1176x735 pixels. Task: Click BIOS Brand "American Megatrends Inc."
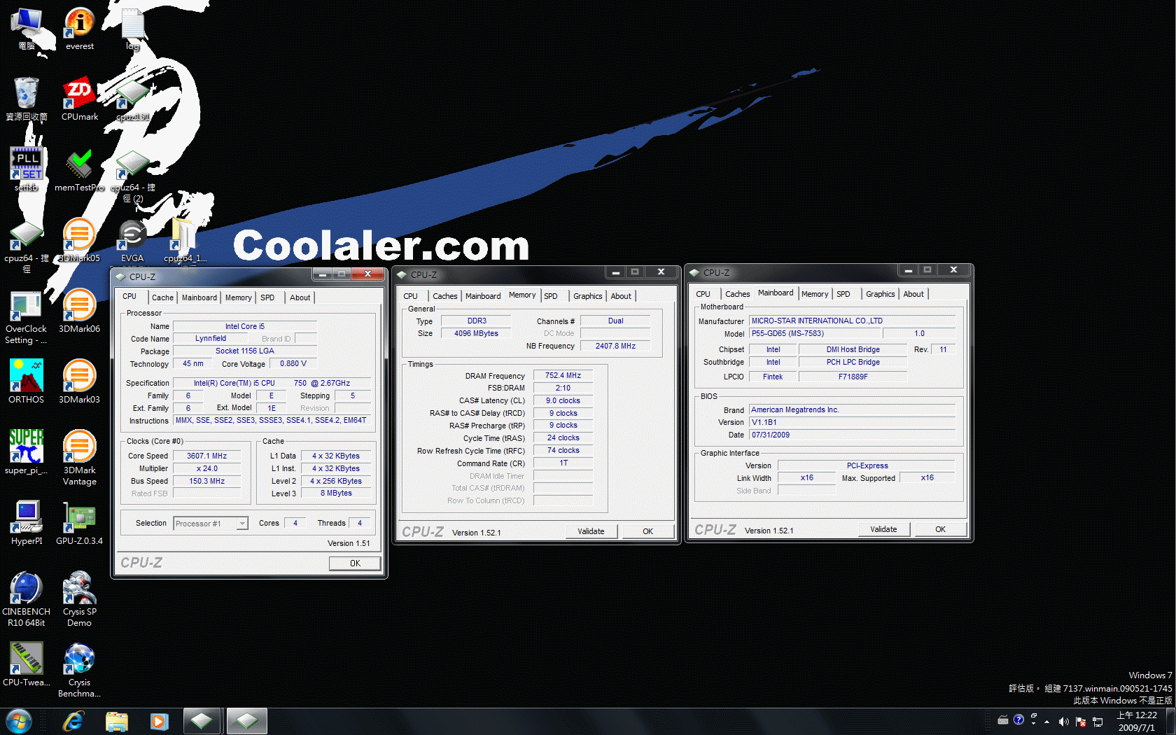pyautogui.click(x=853, y=410)
